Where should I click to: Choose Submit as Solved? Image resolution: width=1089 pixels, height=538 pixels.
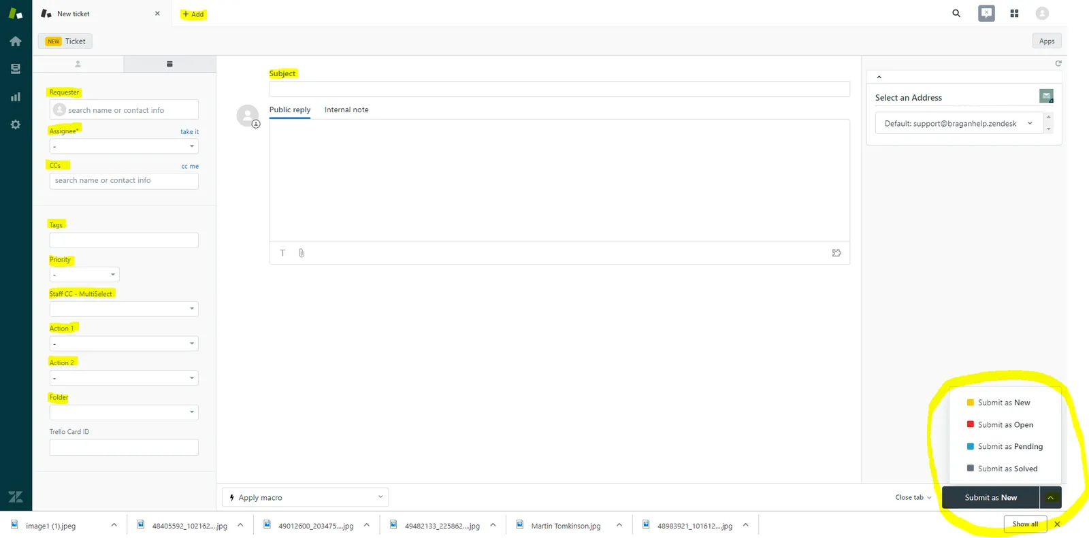1005,469
